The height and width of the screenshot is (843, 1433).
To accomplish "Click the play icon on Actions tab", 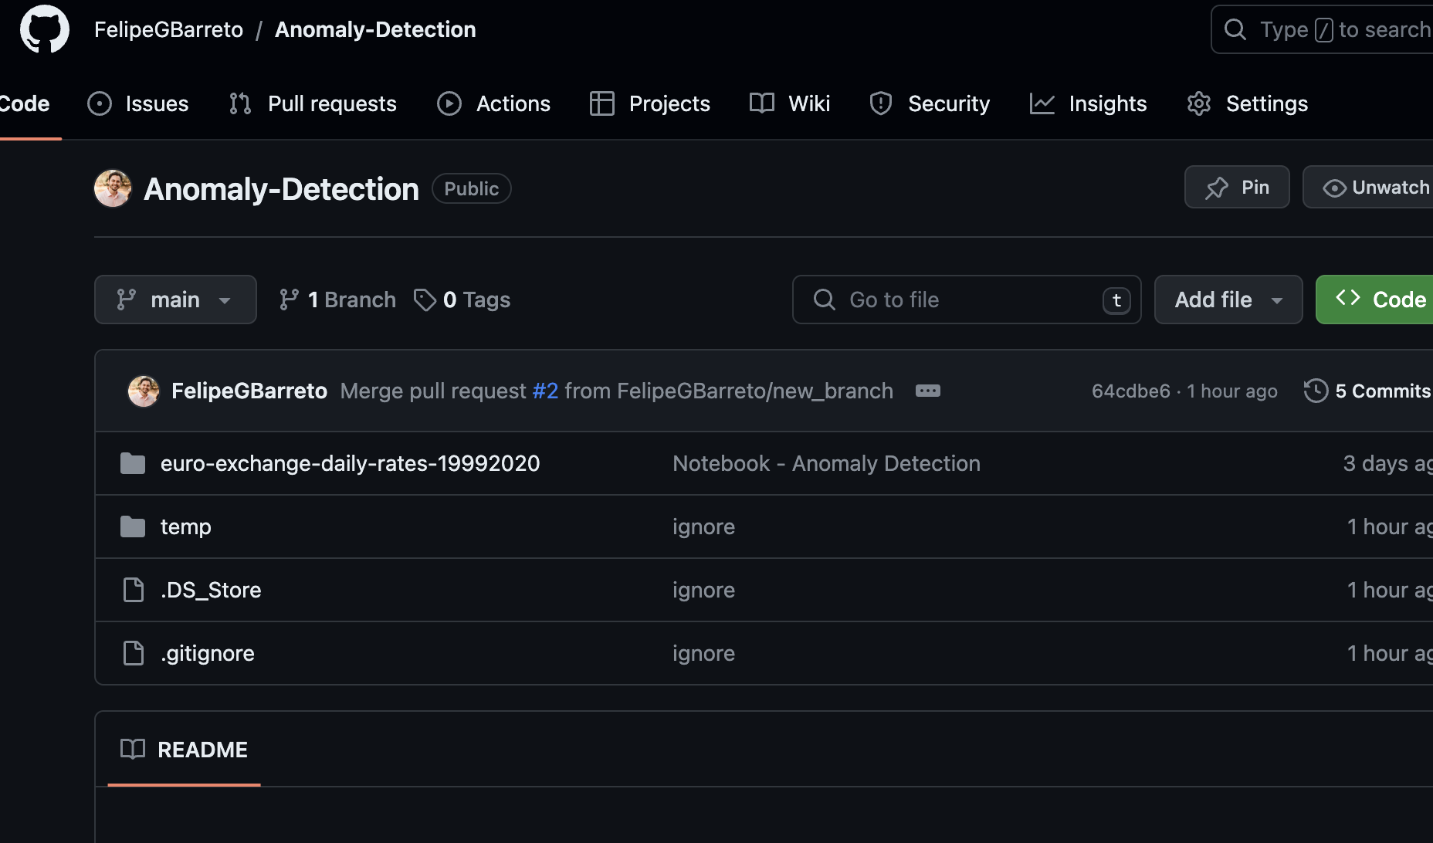I will pyautogui.click(x=449, y=103).
